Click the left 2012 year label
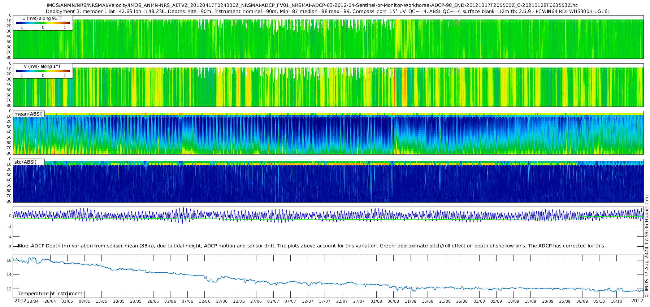The image size is (650, 307). (20, 301)
